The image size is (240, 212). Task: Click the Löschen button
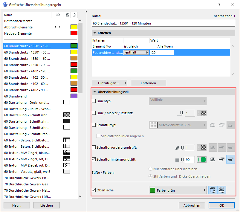(47, 205)
